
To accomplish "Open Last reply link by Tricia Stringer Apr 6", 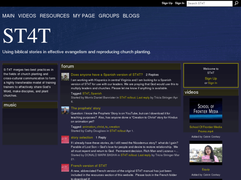I will pos(143,97).
